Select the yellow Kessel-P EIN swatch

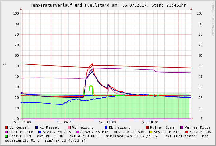coord(151,132)
